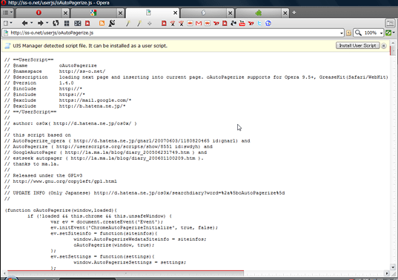398x280 pixels.
Task: Click the Install User Script button
Action: (358, 45)
